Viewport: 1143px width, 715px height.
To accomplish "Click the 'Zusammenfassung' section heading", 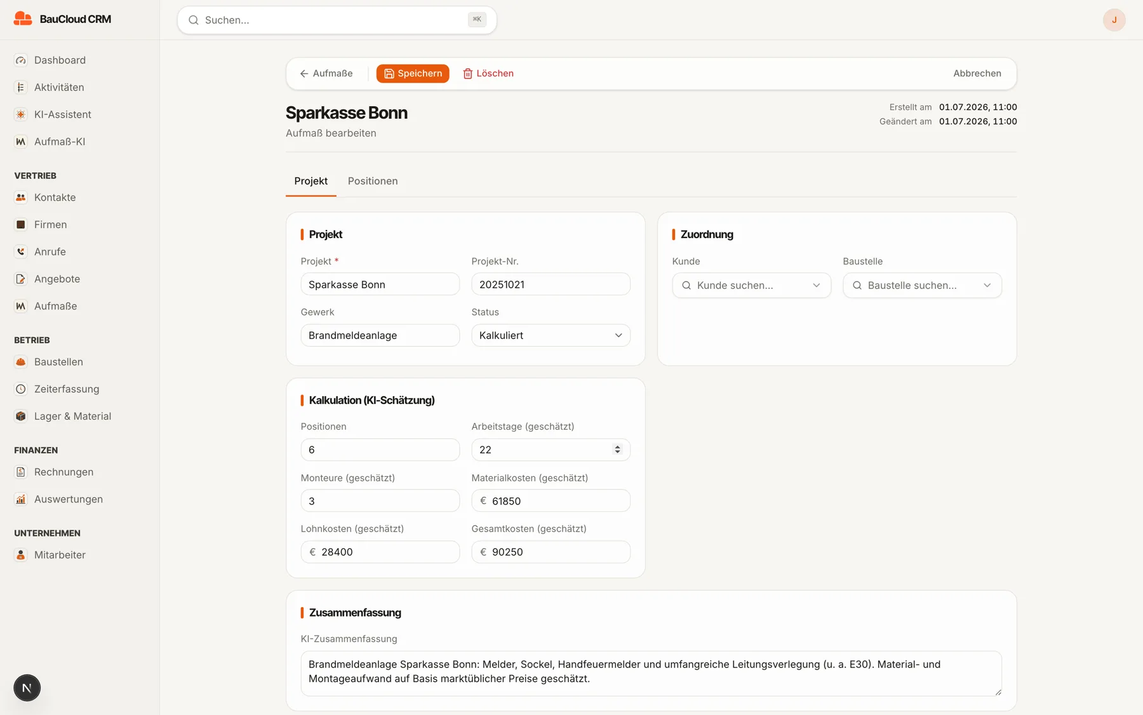I will 355,613.
